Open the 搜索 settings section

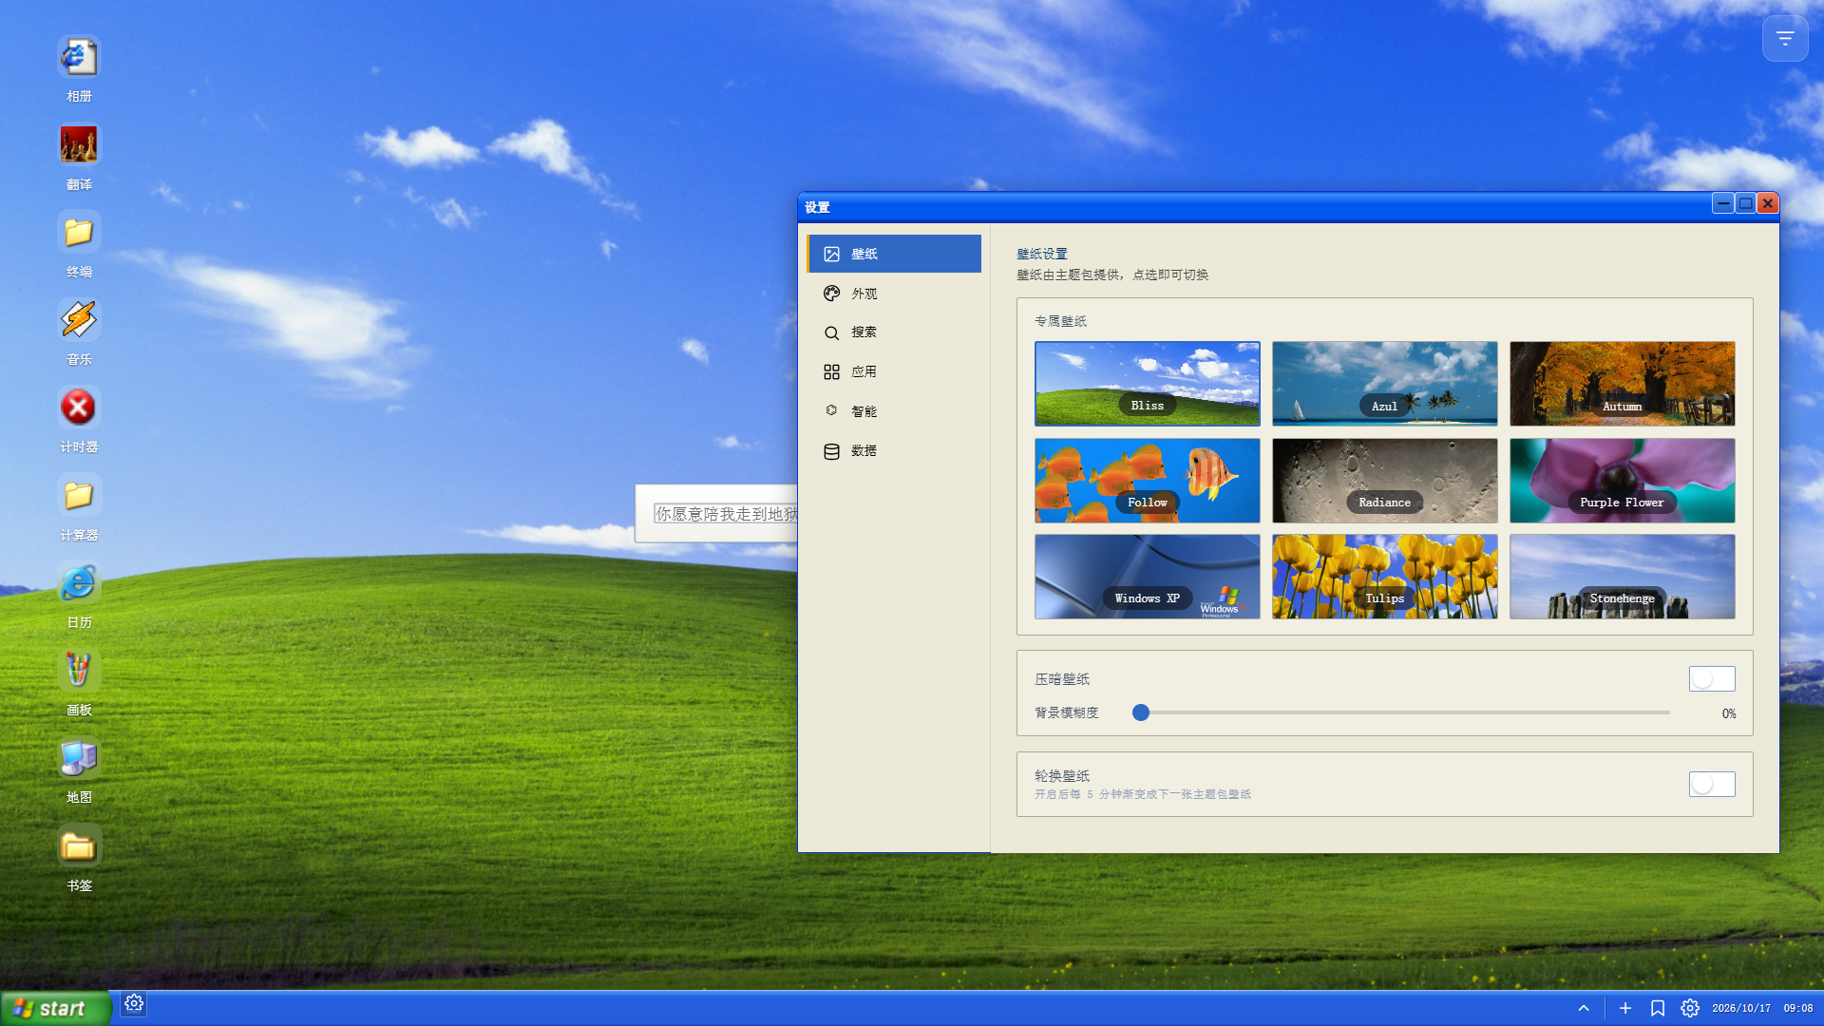894,332
